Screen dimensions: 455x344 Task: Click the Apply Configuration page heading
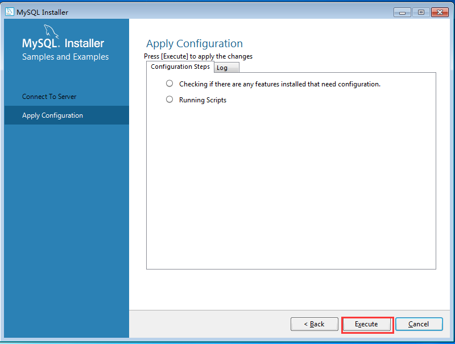[194, 44]
